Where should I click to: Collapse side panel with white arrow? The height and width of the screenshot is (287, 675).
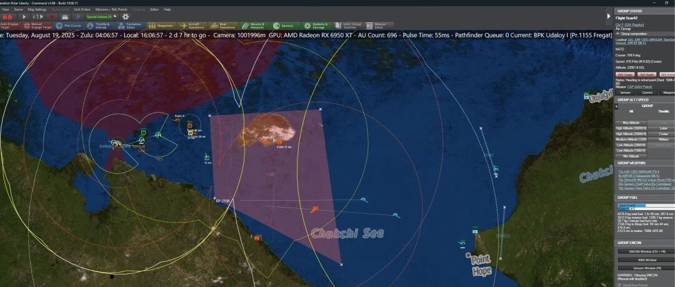point(609,16)
